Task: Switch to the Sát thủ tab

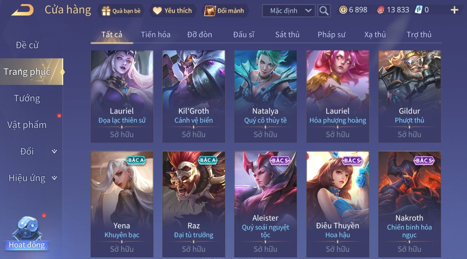Action: [287, 34]
